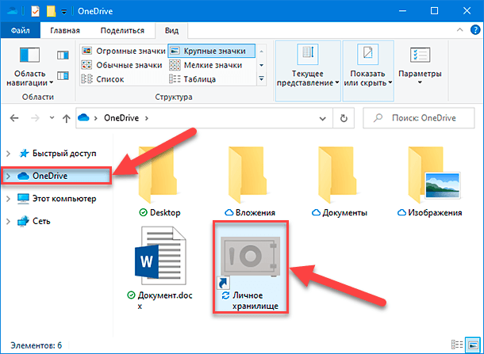484x354 pixels.
Task: Click OneDrive breadcrumb in address bar
Action: tap(121, 118)
